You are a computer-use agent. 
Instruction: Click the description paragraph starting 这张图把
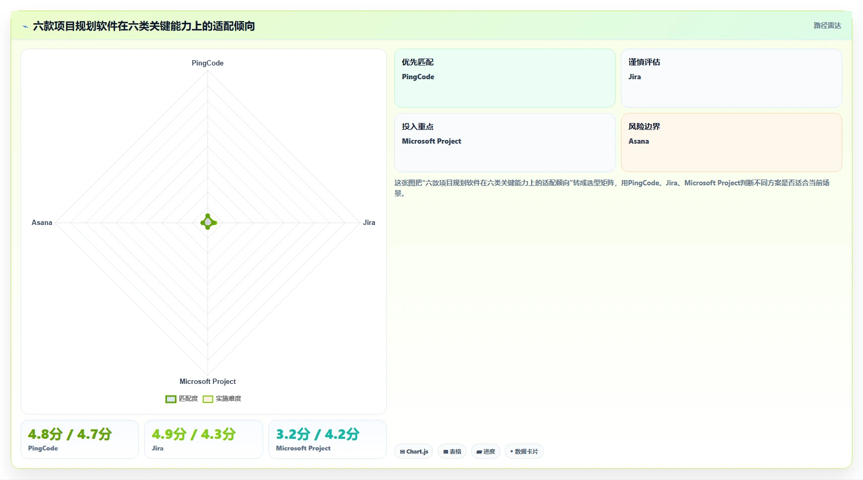point(612,188)
